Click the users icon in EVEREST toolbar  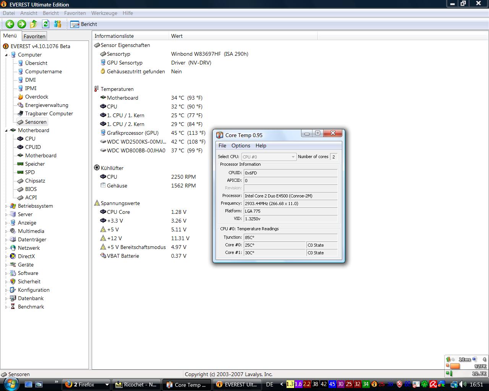[x=58, y=24]
